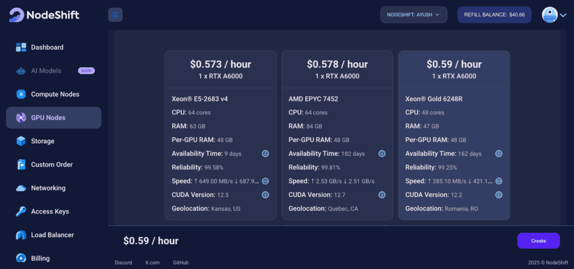Select the $0.578 / hour GPU card
The height and width of the screenshot is (269, 574).
337,135
